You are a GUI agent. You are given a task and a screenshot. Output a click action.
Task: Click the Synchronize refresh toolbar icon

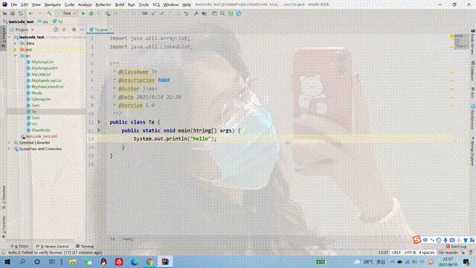pos(21,13)
